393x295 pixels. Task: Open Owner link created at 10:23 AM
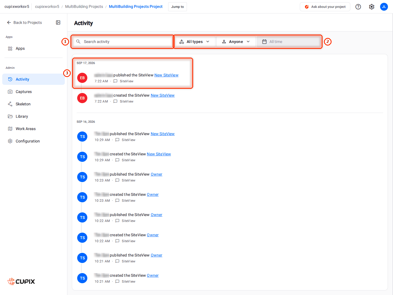coord(153,194)
